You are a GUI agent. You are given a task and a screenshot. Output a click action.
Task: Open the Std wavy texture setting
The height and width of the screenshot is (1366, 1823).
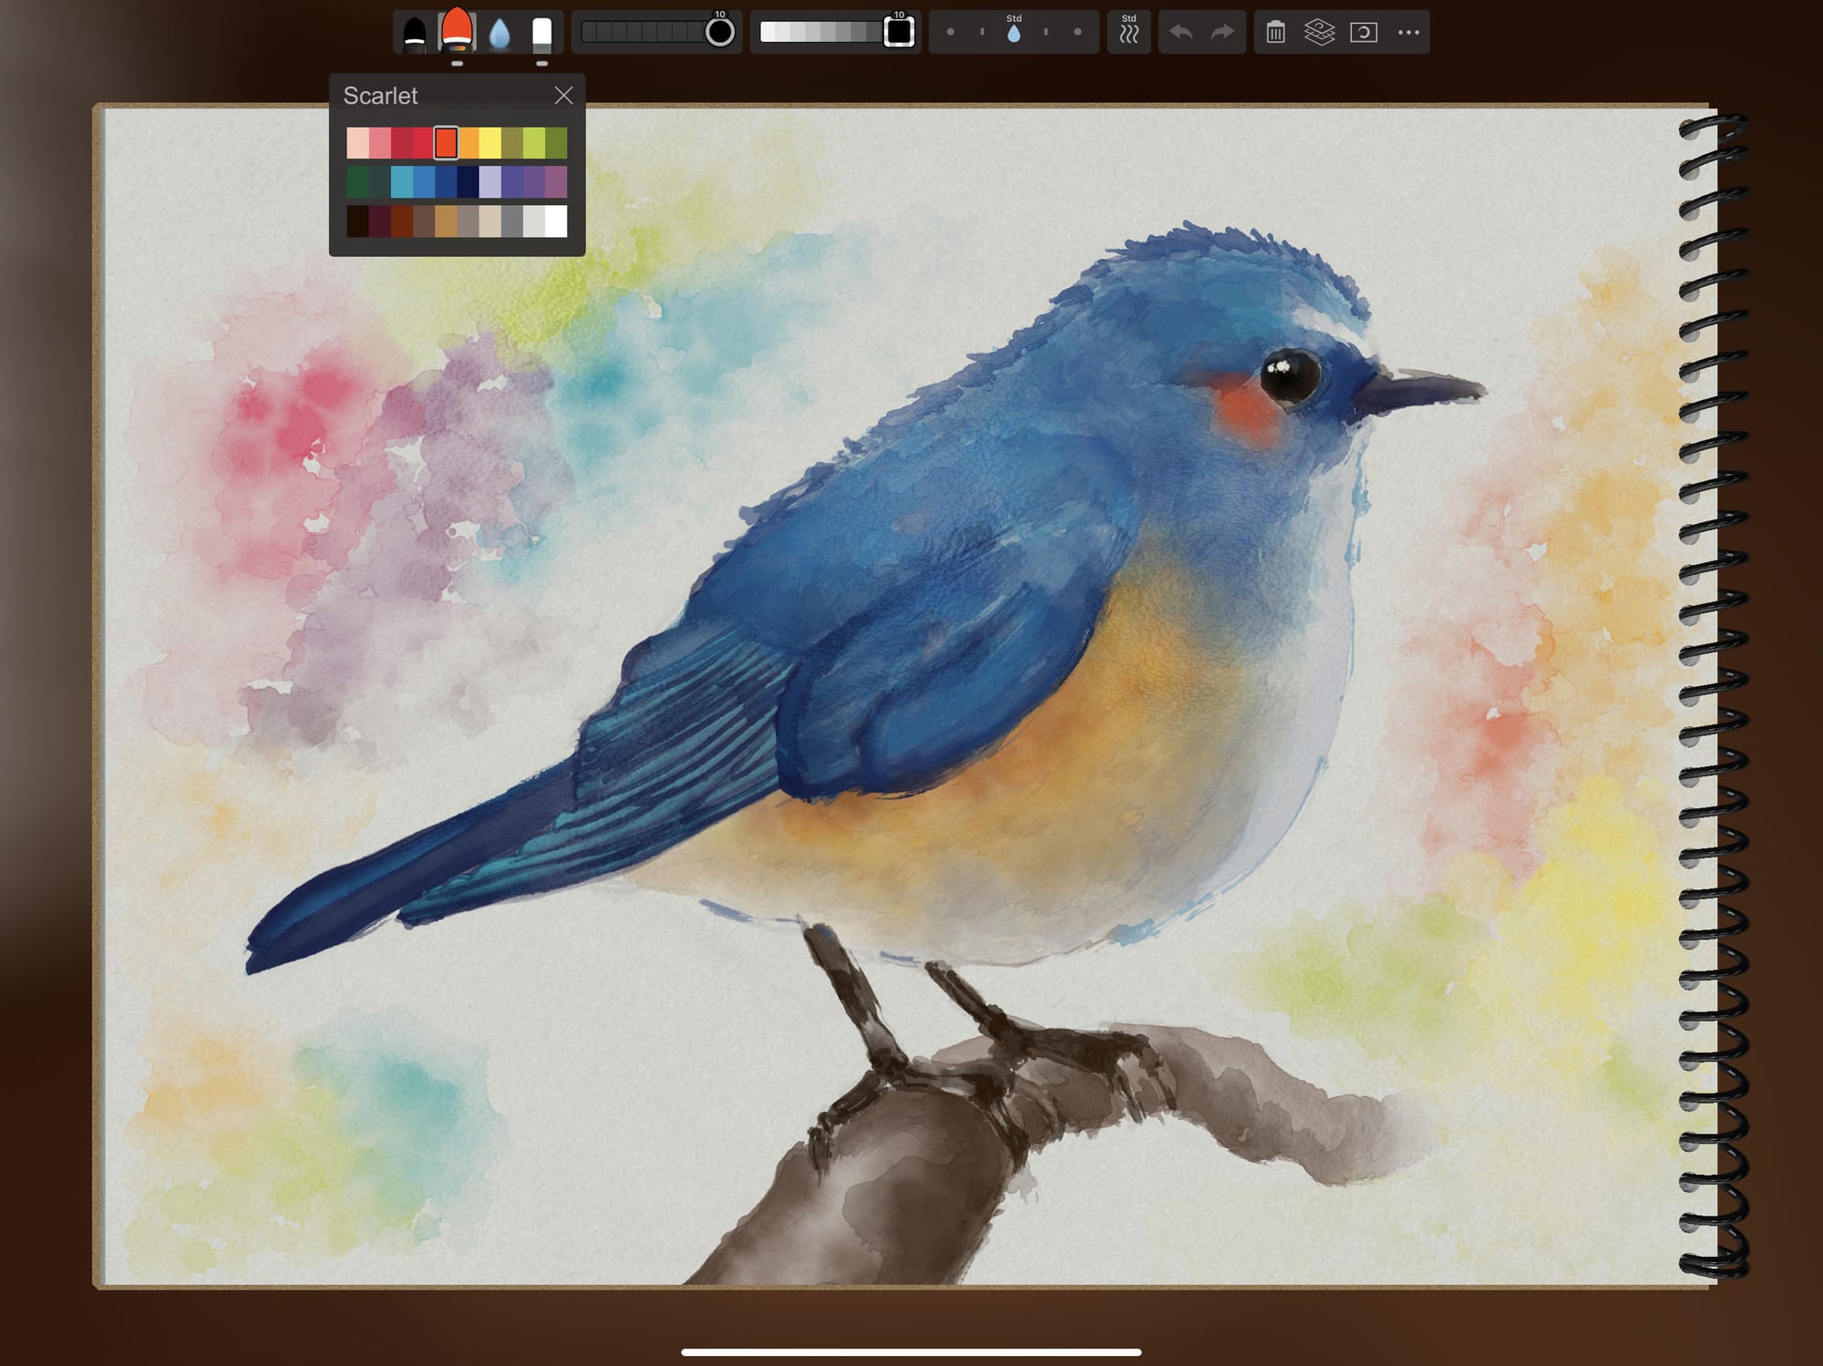(1128, 33)
